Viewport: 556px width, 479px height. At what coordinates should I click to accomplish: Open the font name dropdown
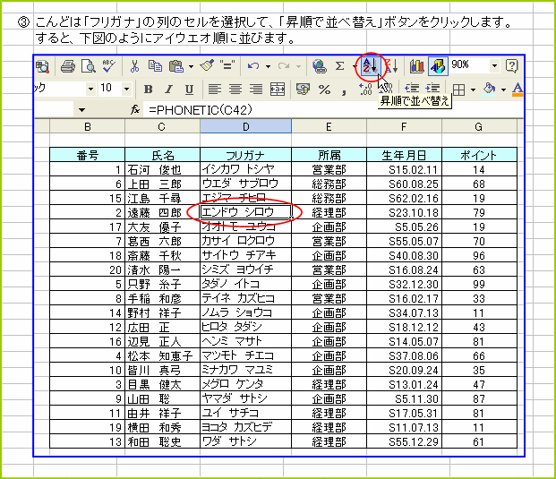click(x=90, y=89)
